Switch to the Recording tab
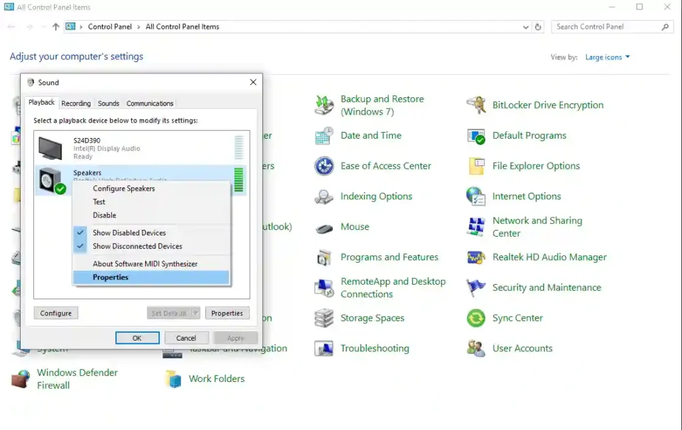The height and width of the screenshot is (430, 682). point(76,103)
